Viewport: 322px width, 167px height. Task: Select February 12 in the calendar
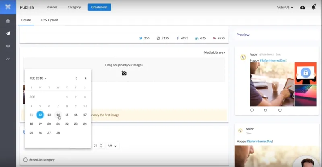click(40, 115)
